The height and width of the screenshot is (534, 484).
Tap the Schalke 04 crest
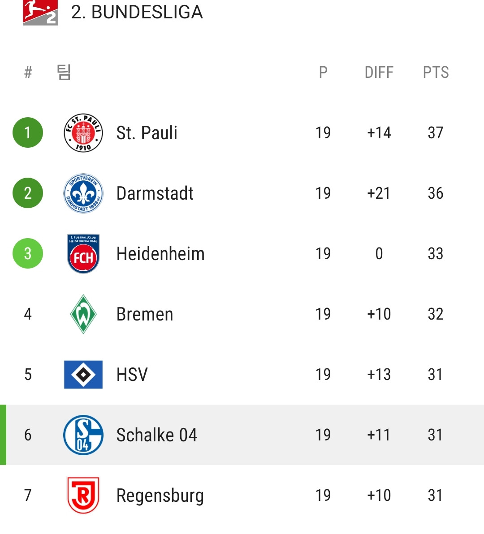tap(83, 435)
